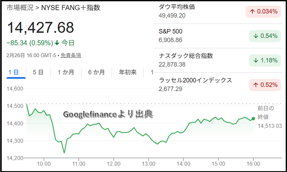This screenshot has width=287, height=172.
Task: Switch to 年初来 year-to-date tab
Action: coord(128,72)
